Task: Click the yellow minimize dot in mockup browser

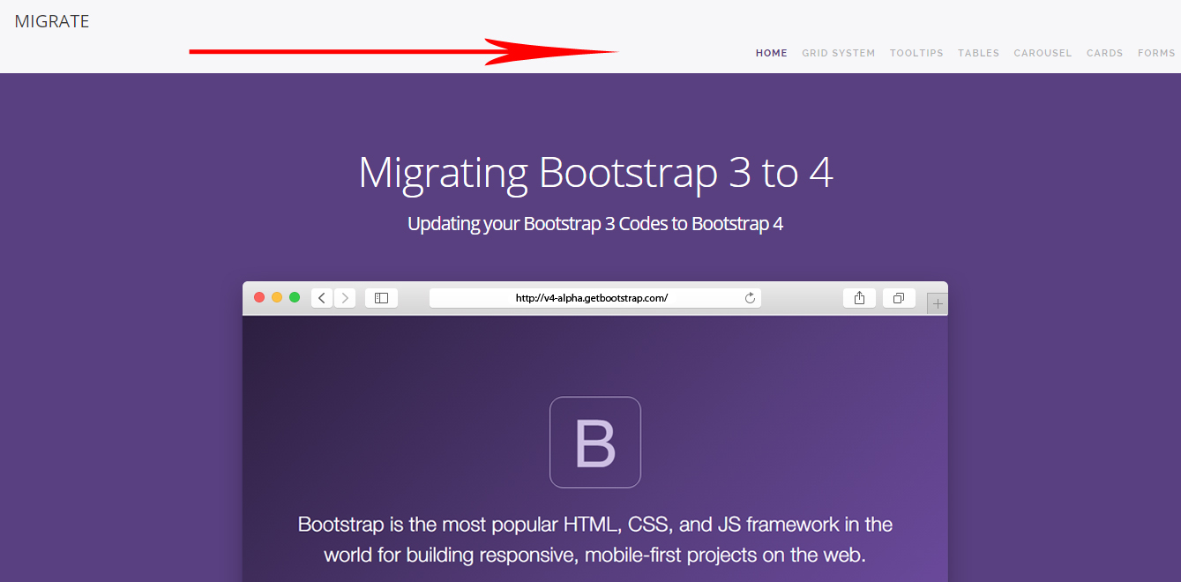Action: pos(277,297)
